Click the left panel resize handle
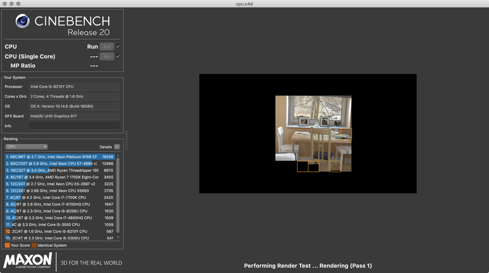 point(127,140)
